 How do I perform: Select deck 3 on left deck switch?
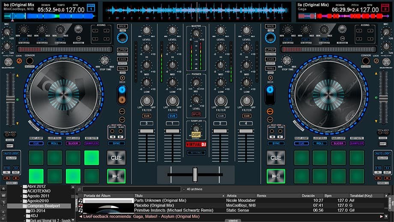(x=122, y=99)
